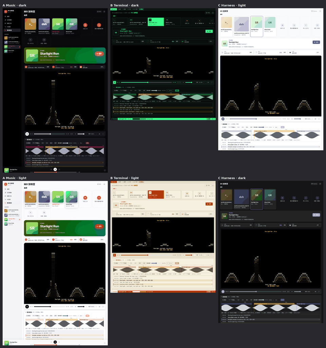Click the pause button in C Harness light now-playing
Screen dimensions: 326x348
point(316,42)
